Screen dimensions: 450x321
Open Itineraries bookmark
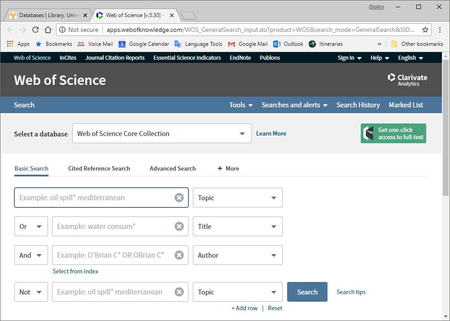coord(326,44)
